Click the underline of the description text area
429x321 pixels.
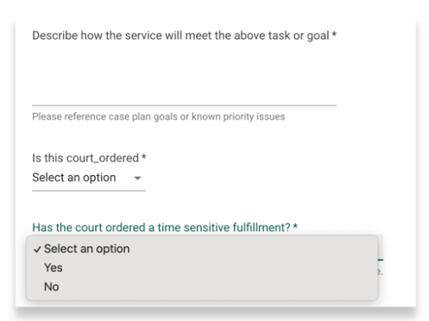184,105
